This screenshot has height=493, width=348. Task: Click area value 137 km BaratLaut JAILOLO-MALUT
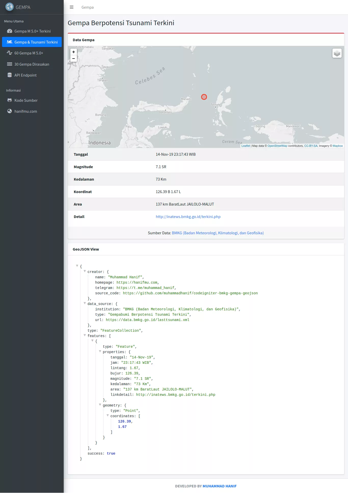coord(185,204)
